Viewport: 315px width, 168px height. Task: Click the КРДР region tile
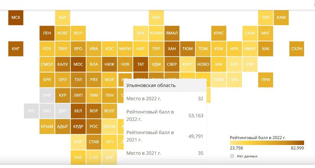[x=78, y=127]
